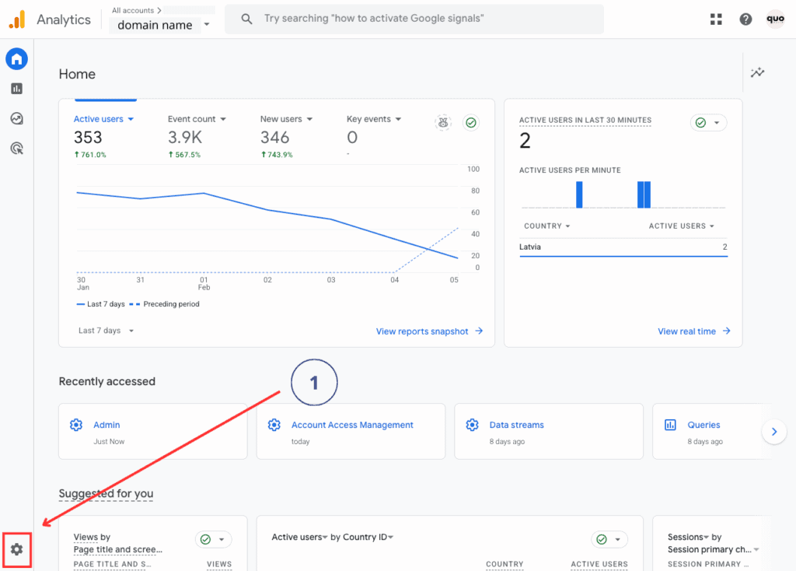
Task: Open the Reports bar chart icon
Action: (17, 89)
